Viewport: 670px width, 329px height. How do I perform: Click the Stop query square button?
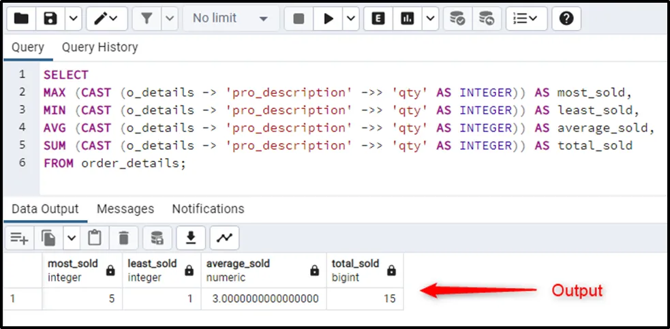[x=299, y=18]
